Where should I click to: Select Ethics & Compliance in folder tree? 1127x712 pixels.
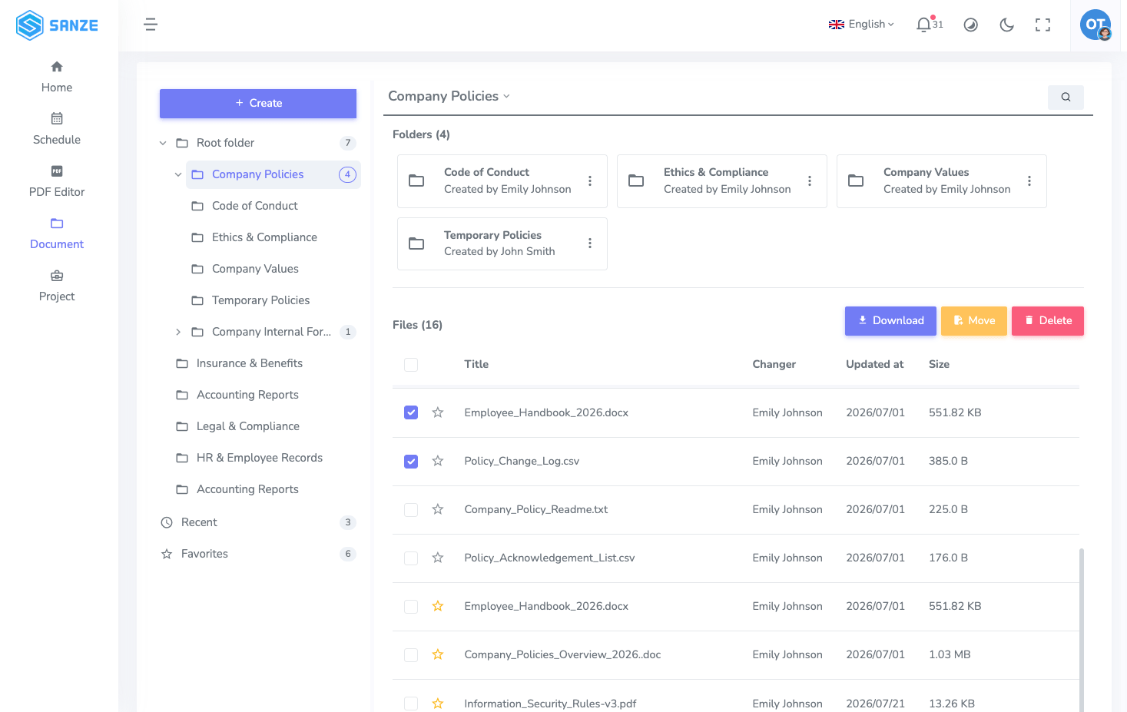(264, 237)
